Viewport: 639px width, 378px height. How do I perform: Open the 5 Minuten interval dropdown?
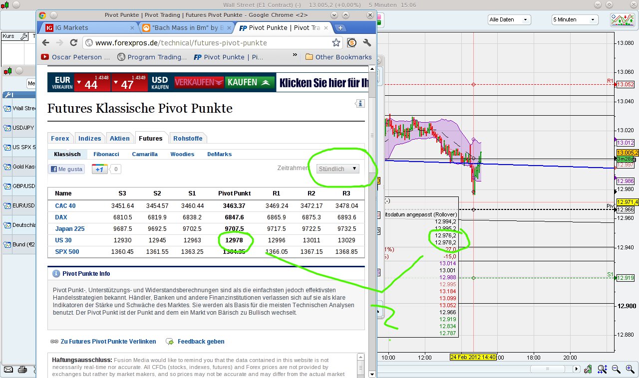pos(575,19)
